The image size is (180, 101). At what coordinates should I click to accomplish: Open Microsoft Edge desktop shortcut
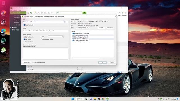coord(3,33)
